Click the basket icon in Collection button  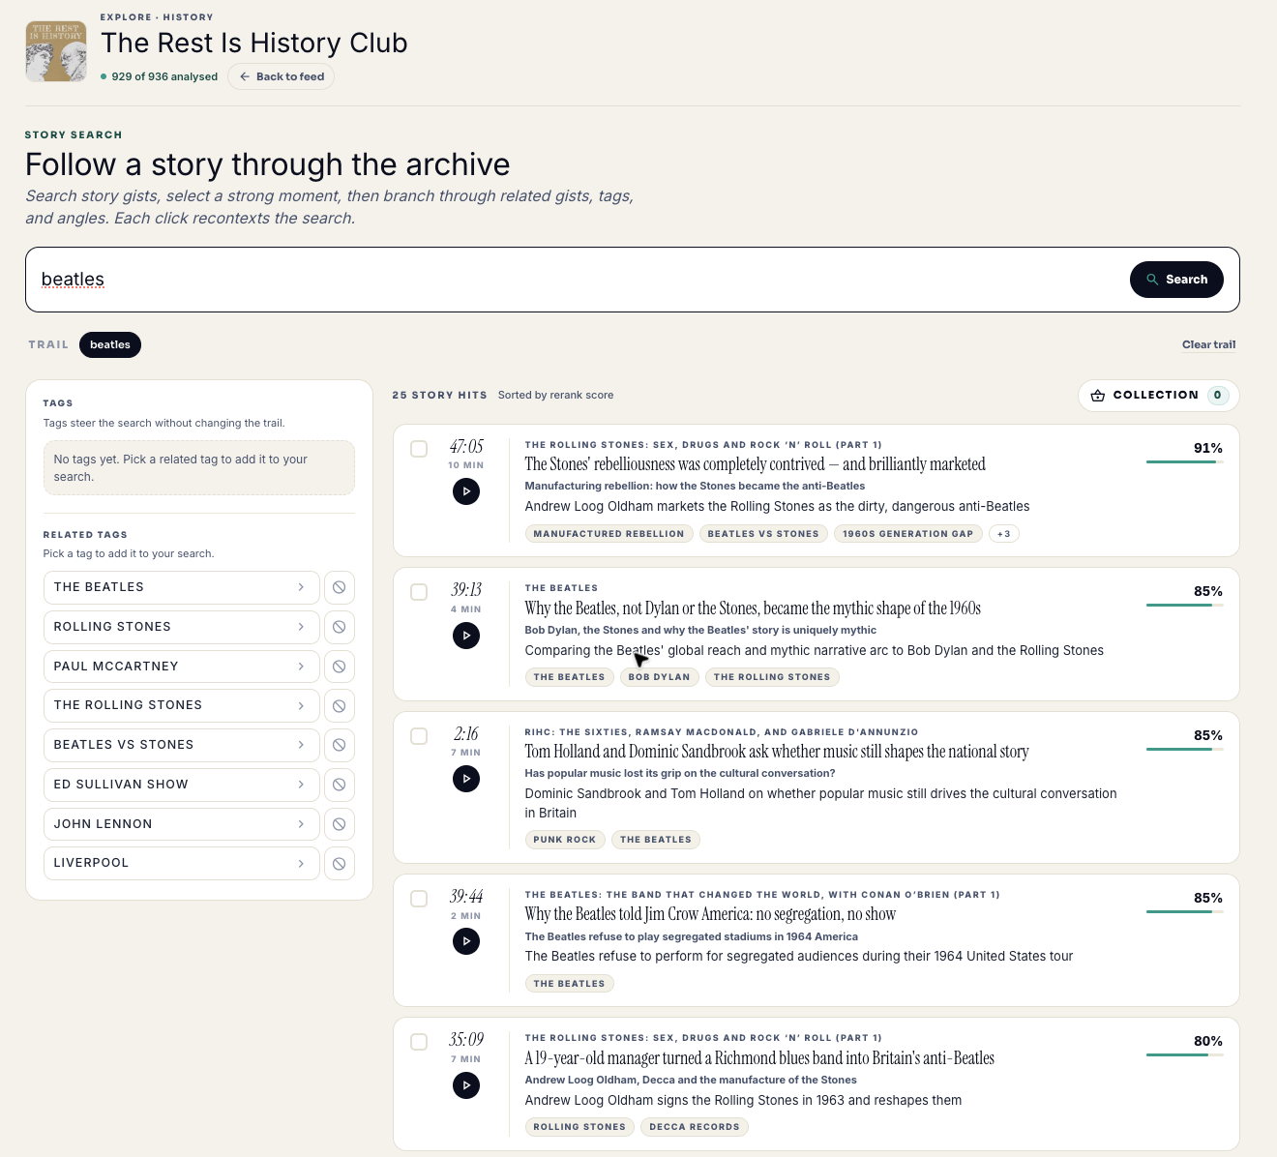pos(1097,396)
